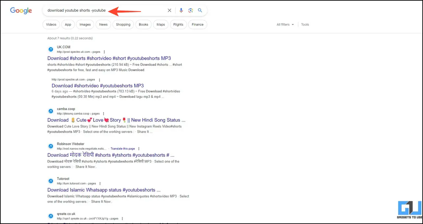423x224 pixels.
Task: Select the Shopping filter chip
Action: click(x=123, y=24)
